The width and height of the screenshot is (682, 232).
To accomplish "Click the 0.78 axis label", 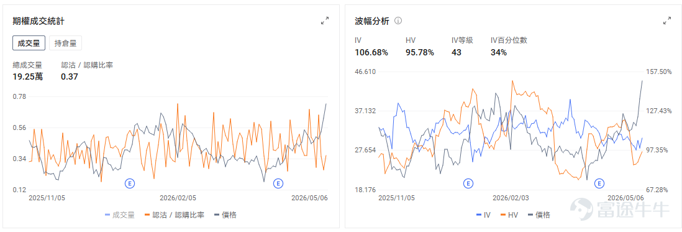I will (19, 96).
